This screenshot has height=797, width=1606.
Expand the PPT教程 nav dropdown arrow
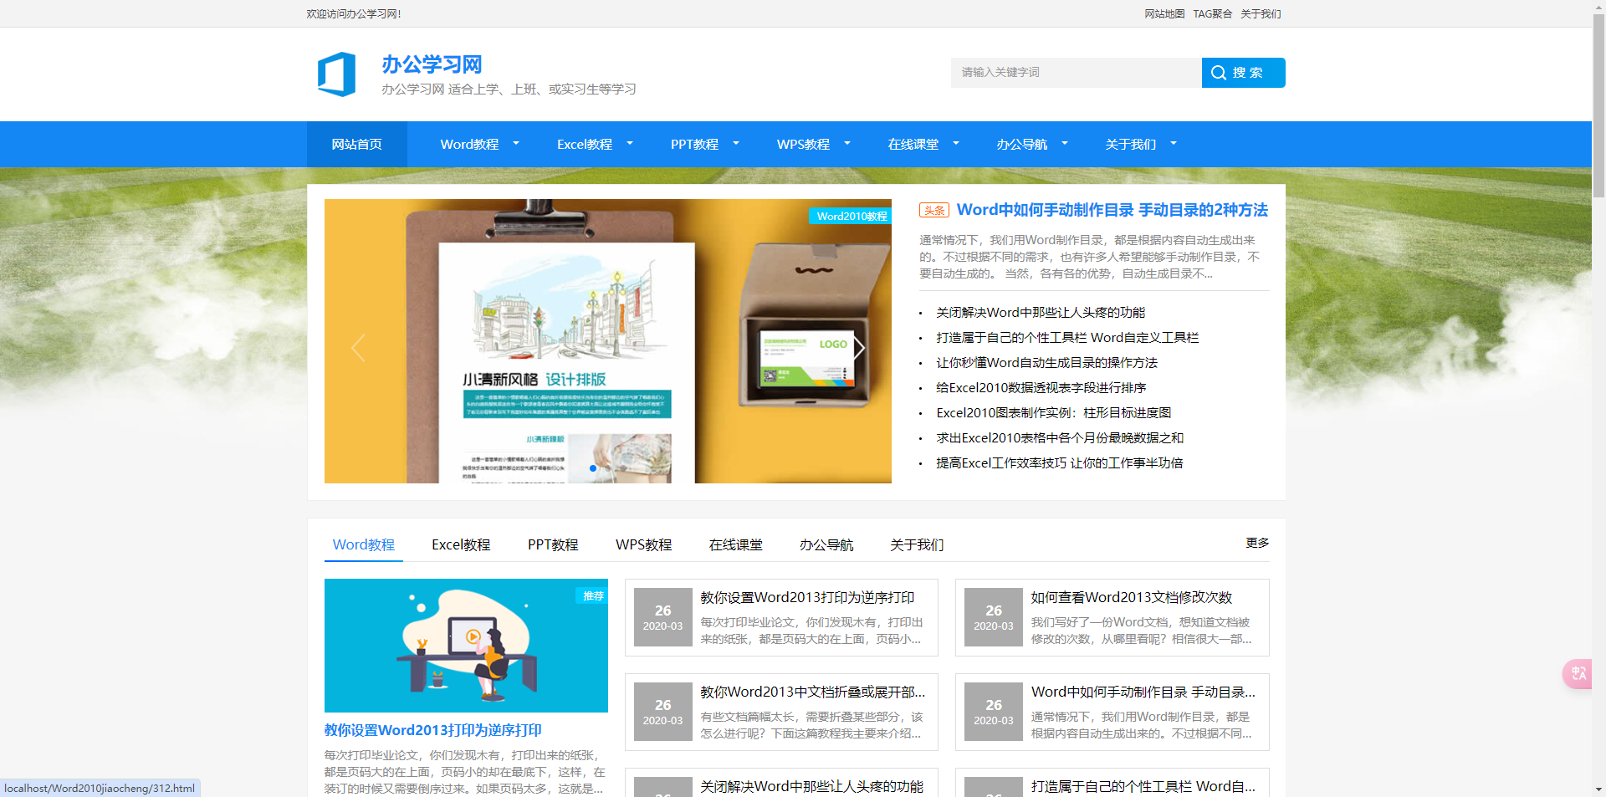tap(736, 144)
